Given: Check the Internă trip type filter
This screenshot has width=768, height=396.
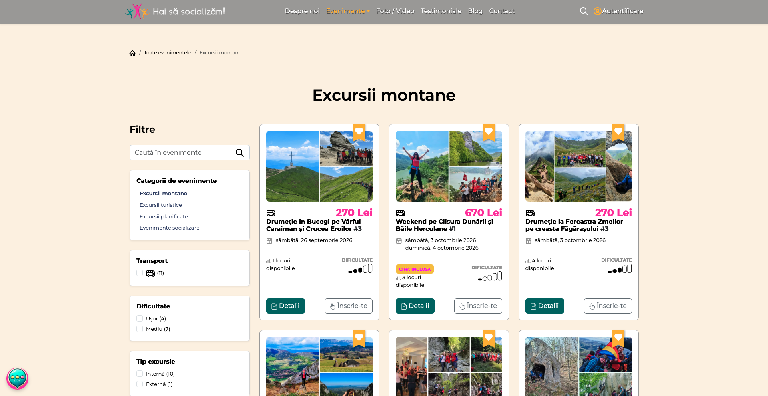Looking at the screenshot, I should click(140, 374).
